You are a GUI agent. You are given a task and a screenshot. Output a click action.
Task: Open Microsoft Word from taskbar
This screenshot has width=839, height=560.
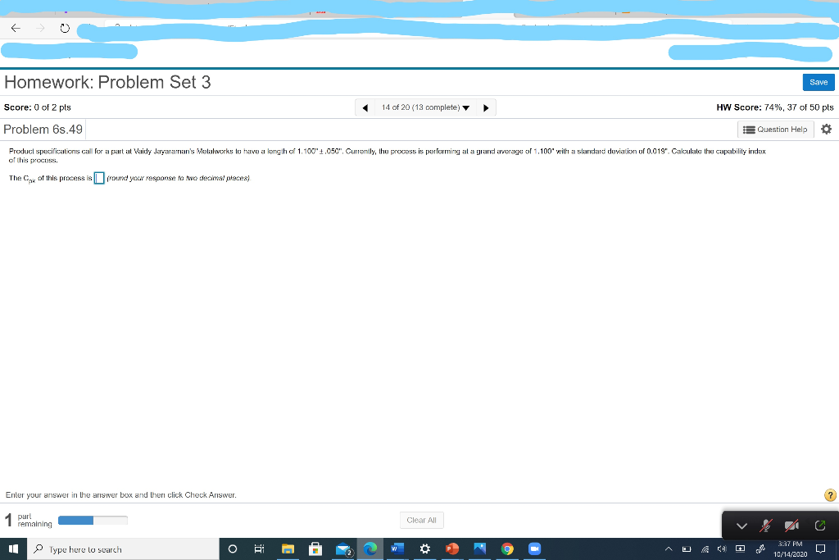(397, 549)
